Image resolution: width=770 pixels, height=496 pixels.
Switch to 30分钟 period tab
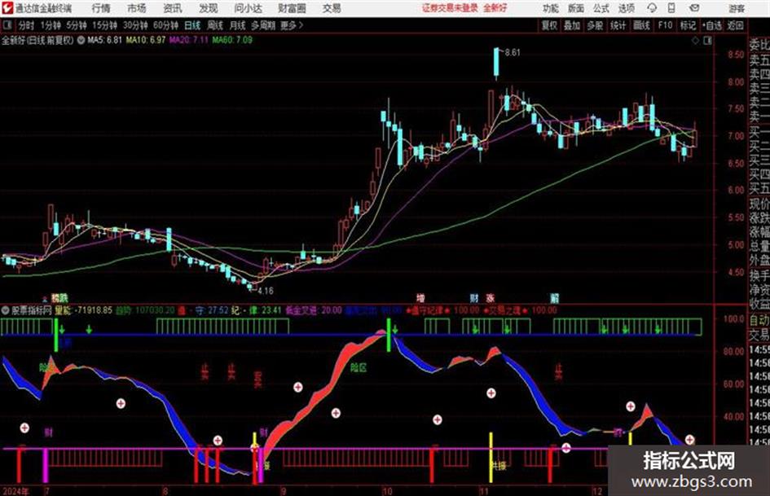(135, 25)
